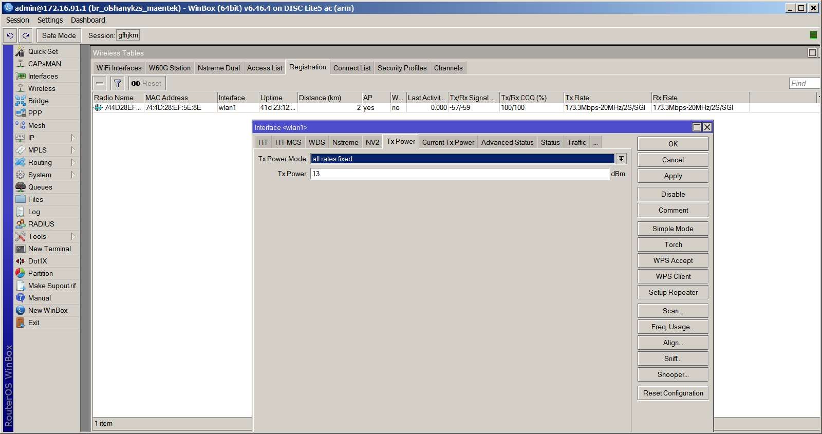The height and width of the screenshot is (434, 822).
Task: Open Manual from the sidebar
Action: click(x=40, y=298)
